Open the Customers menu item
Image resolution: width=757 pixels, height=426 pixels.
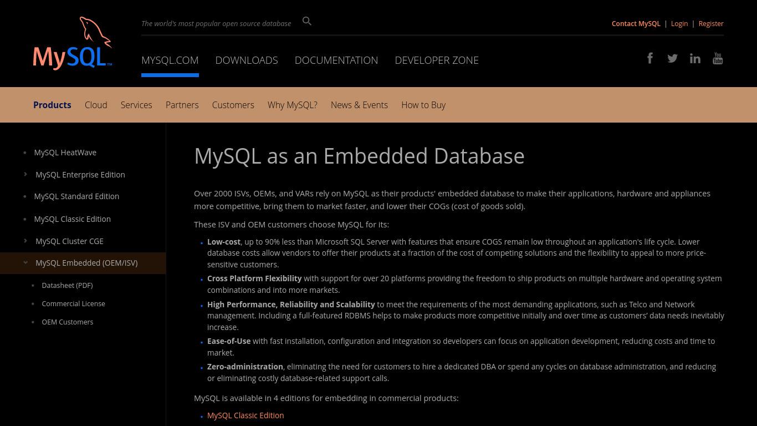tap(233, 105)
